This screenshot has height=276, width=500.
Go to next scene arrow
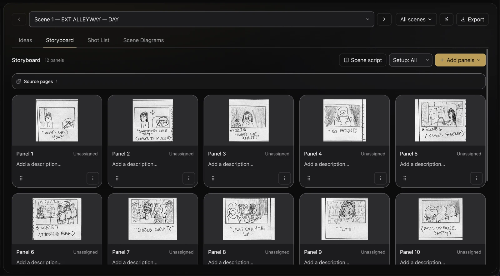[384, 19]
